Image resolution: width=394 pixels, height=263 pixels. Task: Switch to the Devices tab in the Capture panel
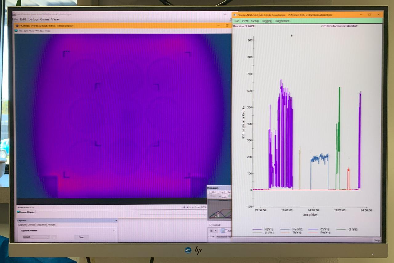31,225
